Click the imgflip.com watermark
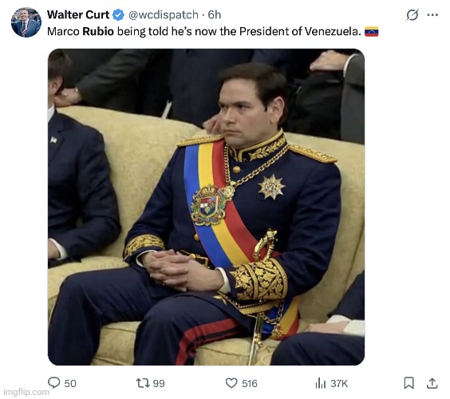This screenshot has width=450, height=399. pyautogui.click(x=26, y=392)
